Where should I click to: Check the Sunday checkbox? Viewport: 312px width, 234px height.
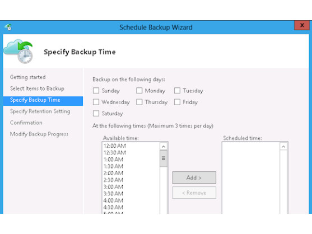click(x=96, y=91)
